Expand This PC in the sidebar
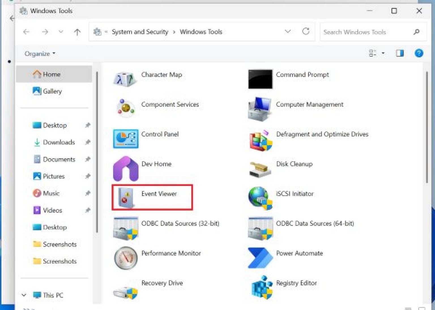Image resolution: width=435 pixels, height=310 pixels. (x=24, y=295)
